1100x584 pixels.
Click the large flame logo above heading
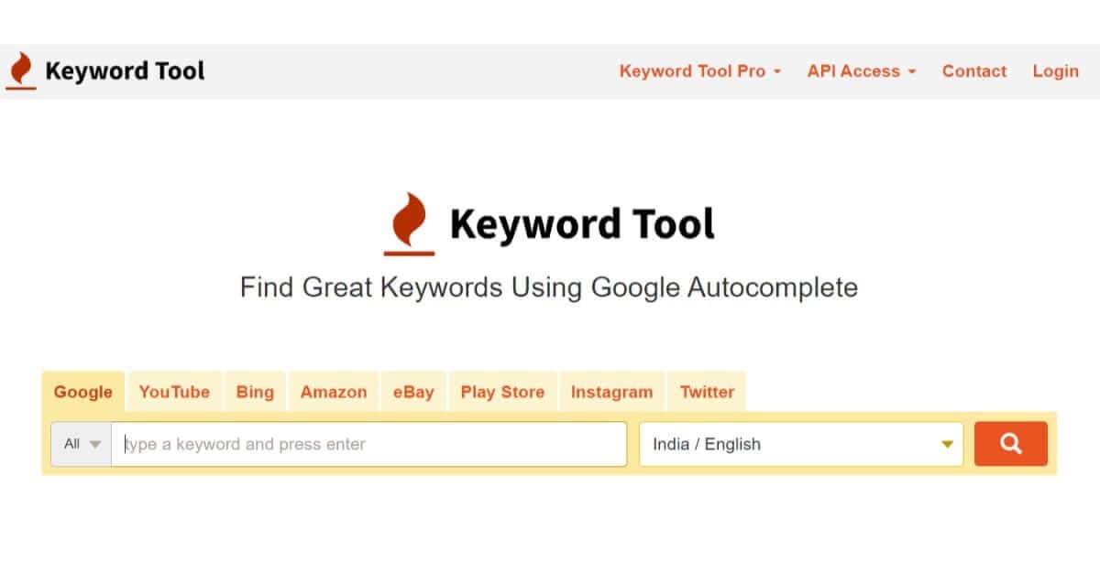coord(409,223)
